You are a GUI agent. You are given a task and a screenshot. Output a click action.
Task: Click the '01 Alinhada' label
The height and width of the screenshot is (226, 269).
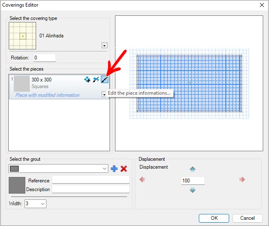click(51, 36)
